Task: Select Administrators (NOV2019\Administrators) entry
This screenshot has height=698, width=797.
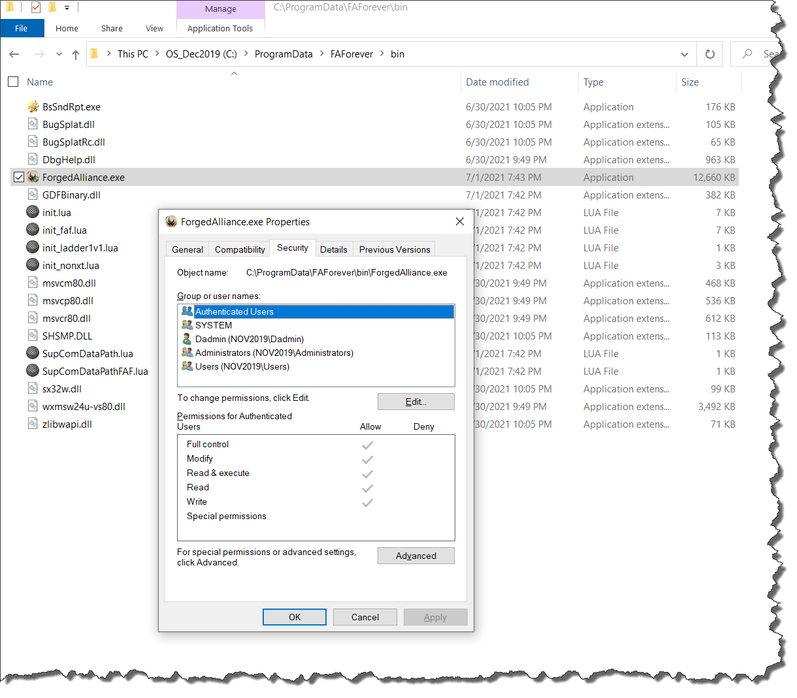Action: (x=317, y=353)
